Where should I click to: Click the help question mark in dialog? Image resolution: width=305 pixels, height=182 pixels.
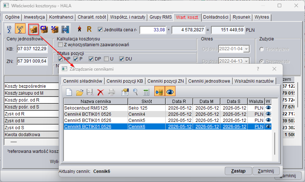coord(258,69)
